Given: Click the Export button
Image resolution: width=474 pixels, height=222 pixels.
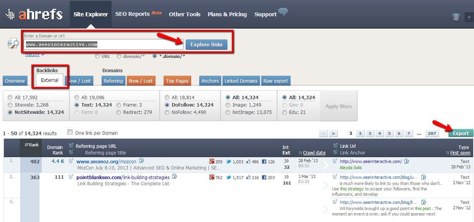Looking at the screenshot, I should click(461, 133).
